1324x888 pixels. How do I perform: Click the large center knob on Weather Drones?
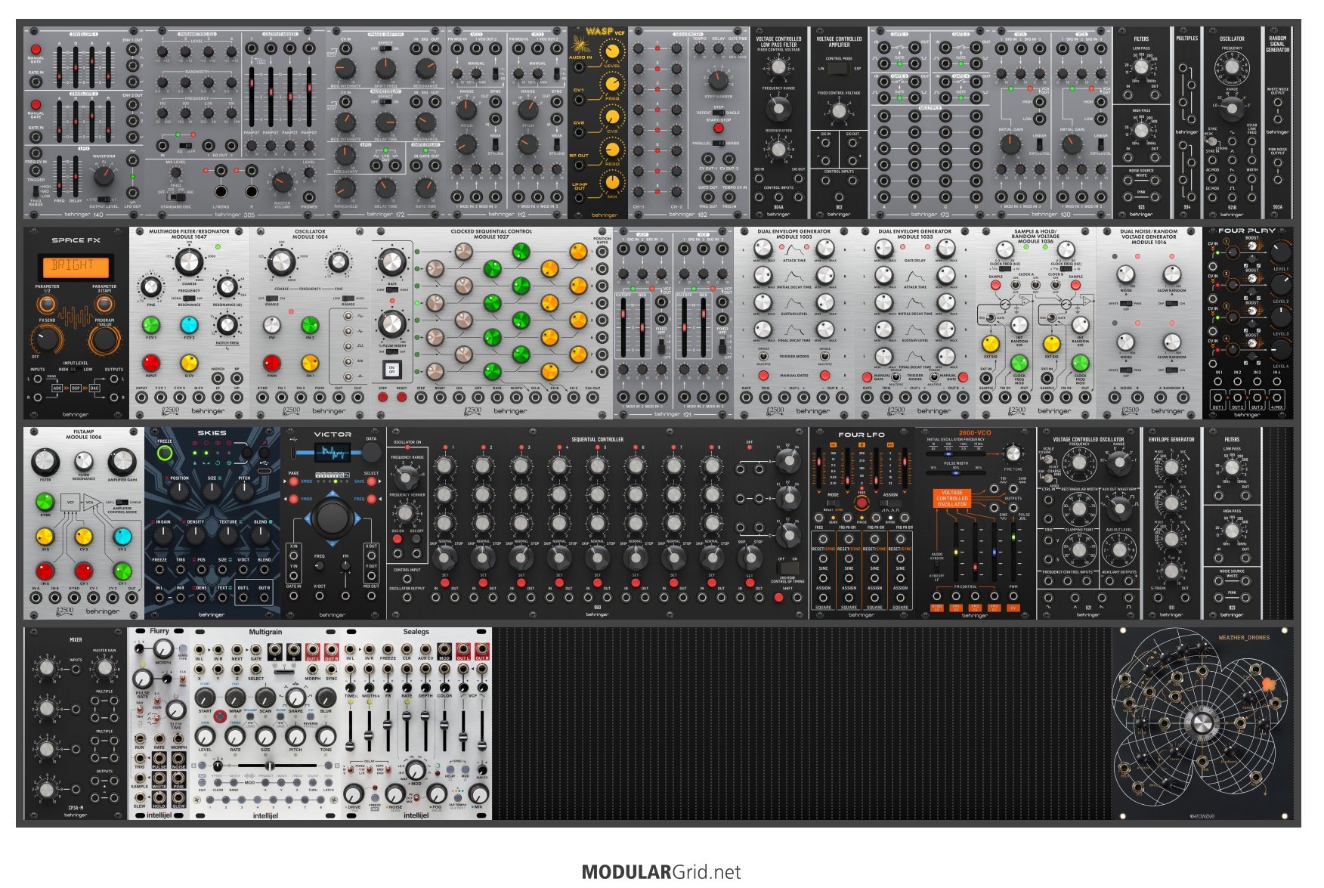tap(1202, 724)
